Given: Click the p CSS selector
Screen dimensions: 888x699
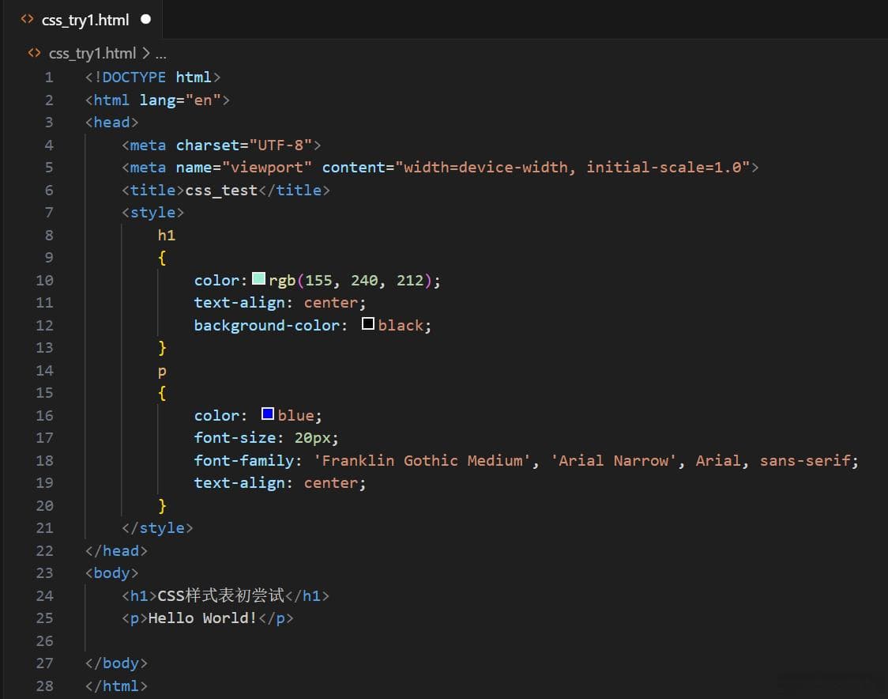Looking at the screenshot, I should [x=162, y=372].
